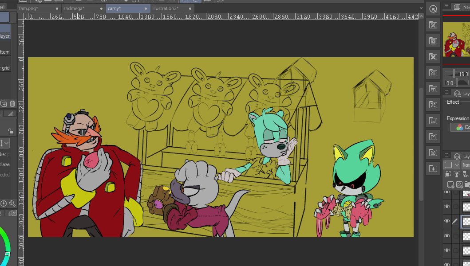The image size is (470, 266).
Task: Click the plain X delete icon in quick access
Action: pyautogui.click(x=433, y=57)
